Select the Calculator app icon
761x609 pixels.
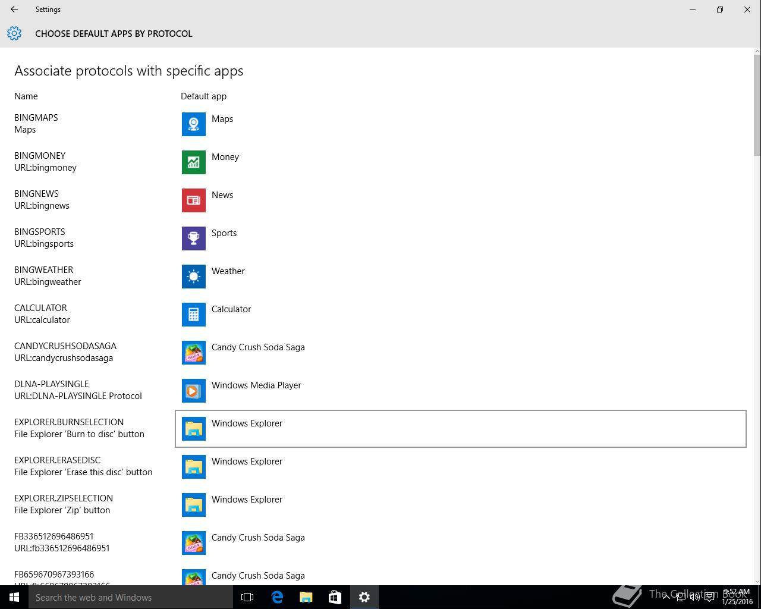pyautogui.click(x=193, y=315)
